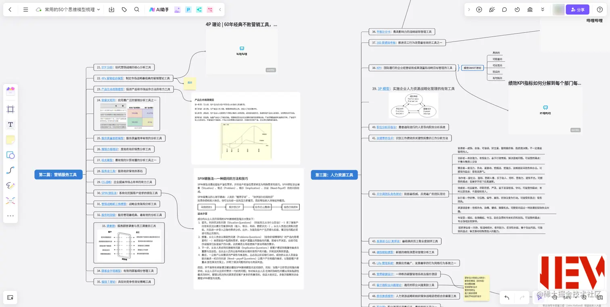Click the yellow note beside 薪酬设计 node
This screenshot has height=307, width=610.
point(476,288)
